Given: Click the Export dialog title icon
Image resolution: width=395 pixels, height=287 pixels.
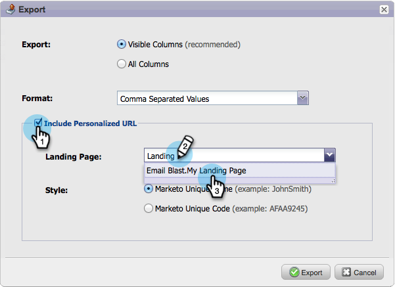Looking at the screenshot, I should pyautogui.click(x=9, y=10).
